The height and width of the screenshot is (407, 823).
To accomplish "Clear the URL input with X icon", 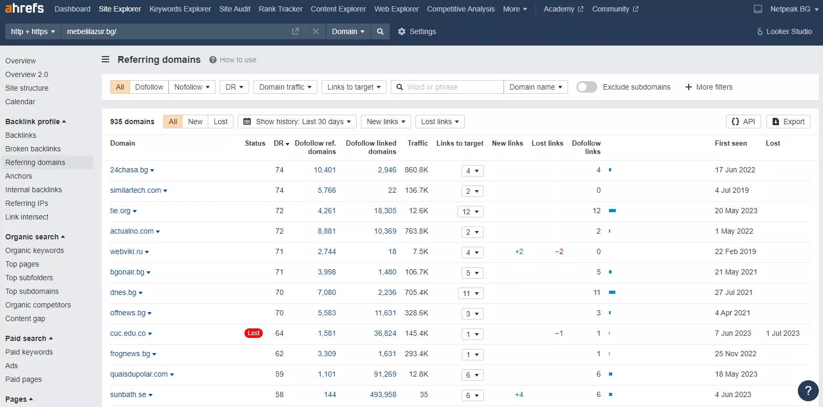I will (x=316, y=31).
